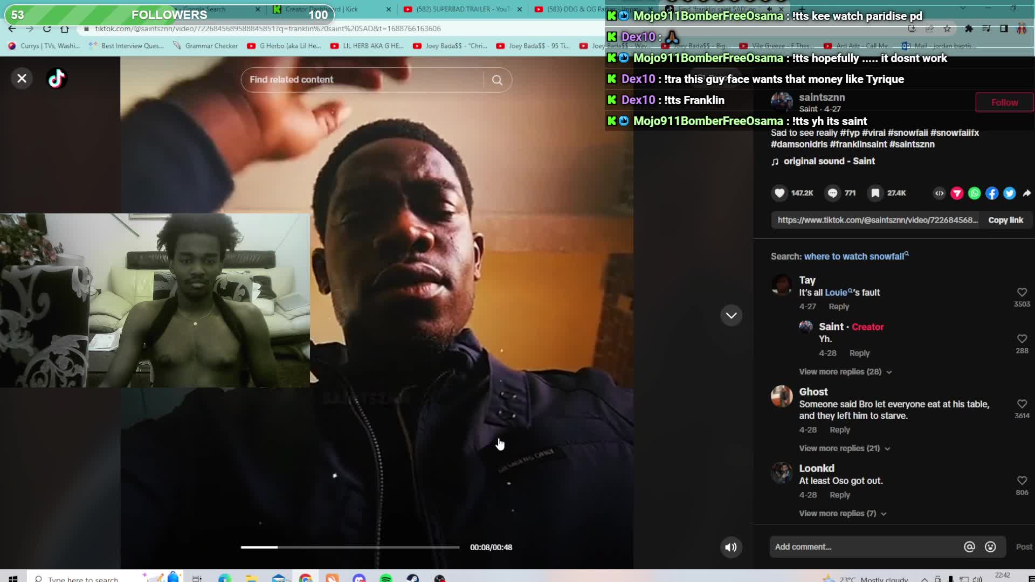
Task: Save video with bookmark icon
Action: point(875,193)
